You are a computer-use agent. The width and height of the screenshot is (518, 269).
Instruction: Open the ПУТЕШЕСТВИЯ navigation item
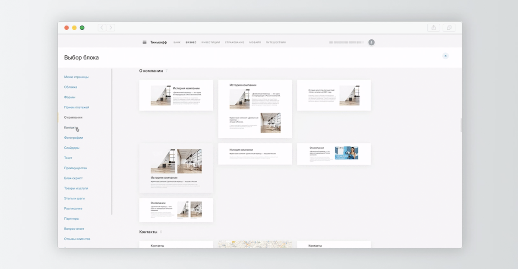(276, 42)
